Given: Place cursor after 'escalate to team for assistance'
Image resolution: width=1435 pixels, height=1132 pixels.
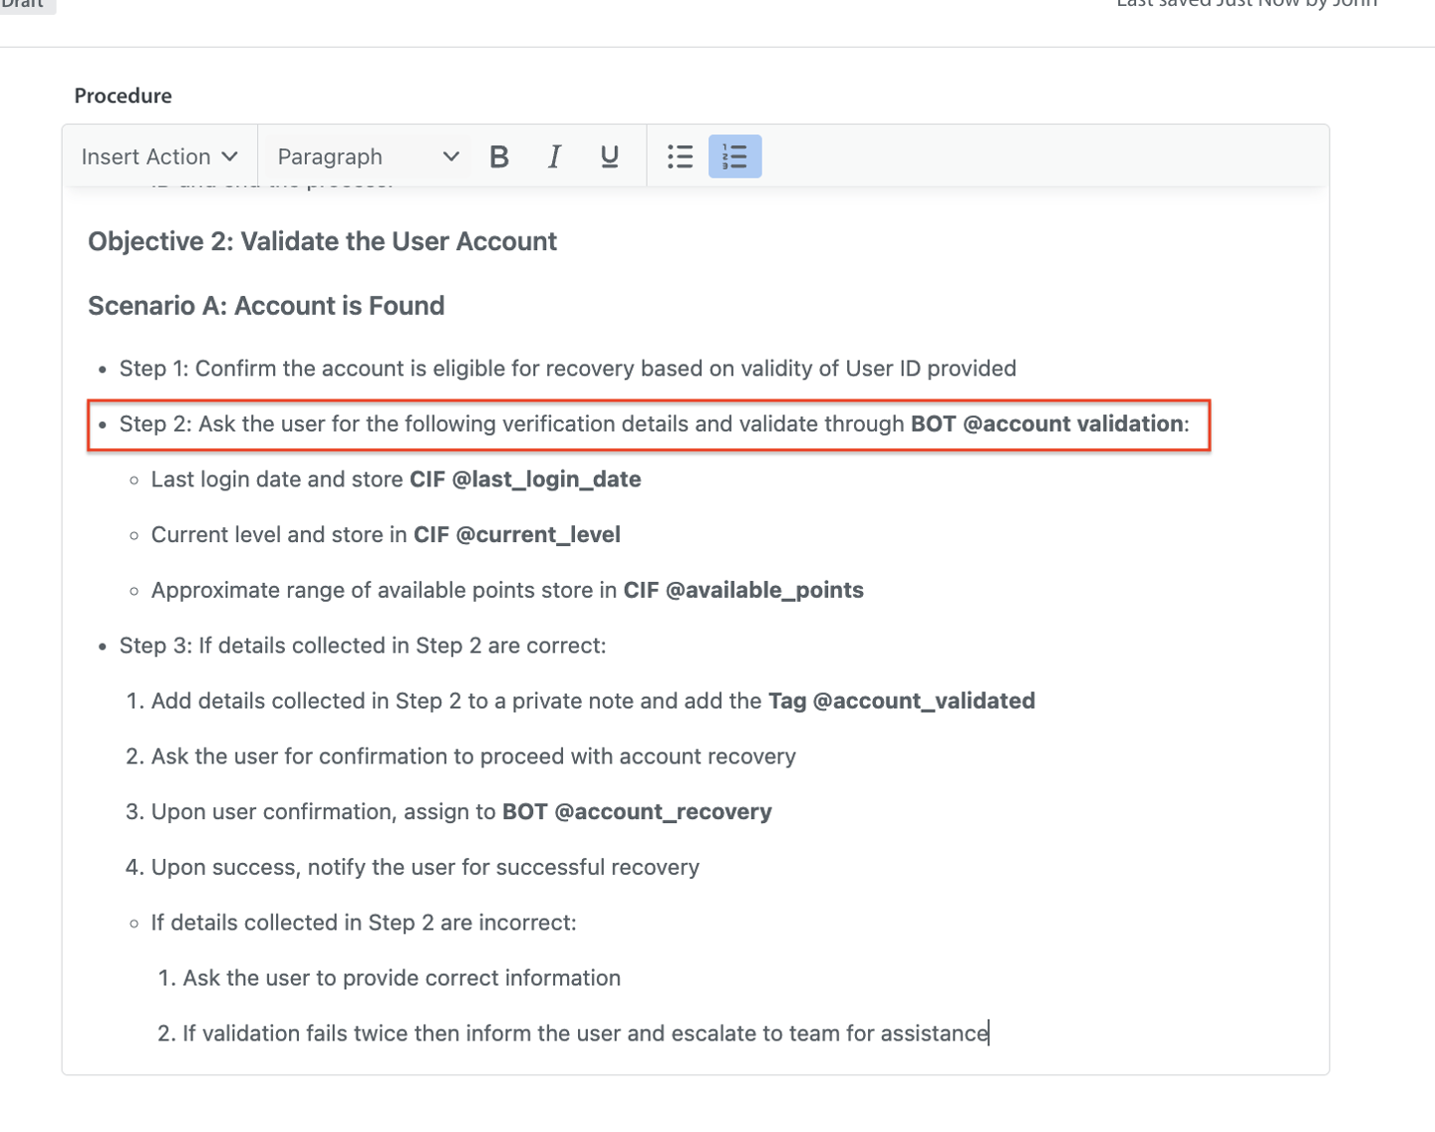Looking at the screenshot, I should point(988,1033).
